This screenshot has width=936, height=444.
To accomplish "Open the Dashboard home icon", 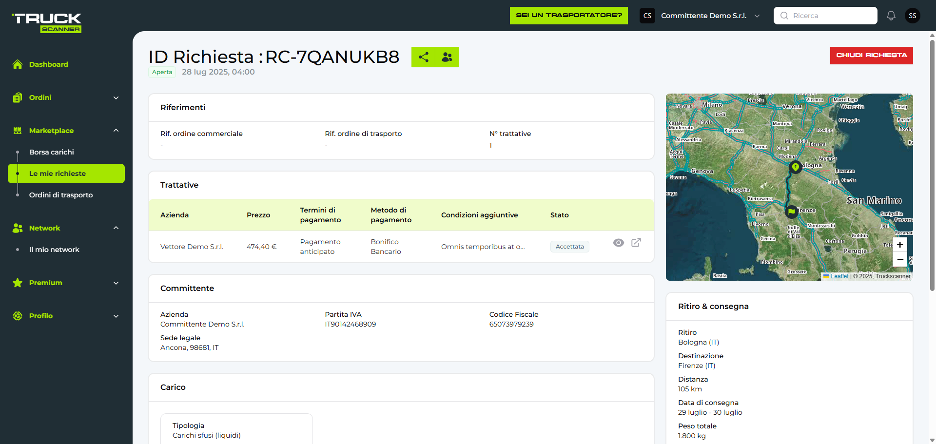I will (x=18, y=64).
